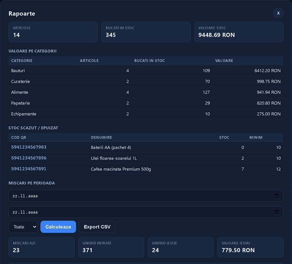Click the ARTICOLE summary card showing 14
Viewport: 292px width, 264px height.
53,32
